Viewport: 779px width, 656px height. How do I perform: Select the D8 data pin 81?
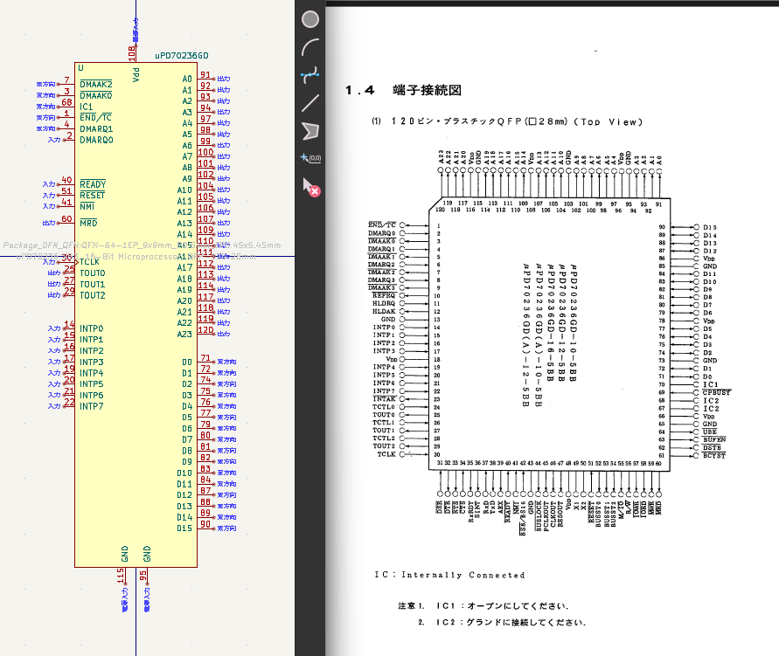(x=206, y=450)
